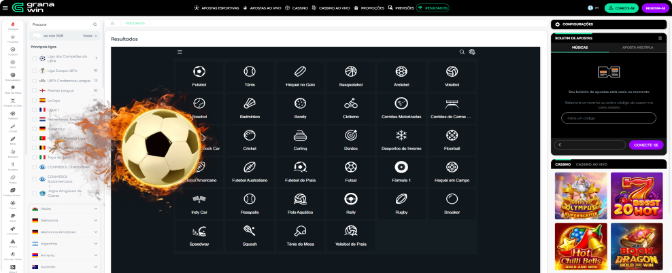This screenshot has width=672, height=273.
Task: Click the coupon code input field
Action: [608, 117]
